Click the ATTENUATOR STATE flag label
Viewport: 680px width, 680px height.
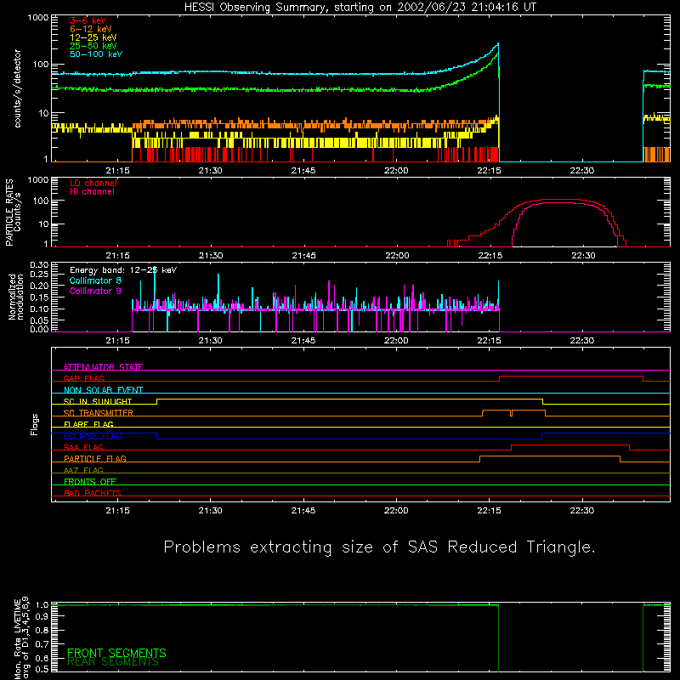[103, 367]
